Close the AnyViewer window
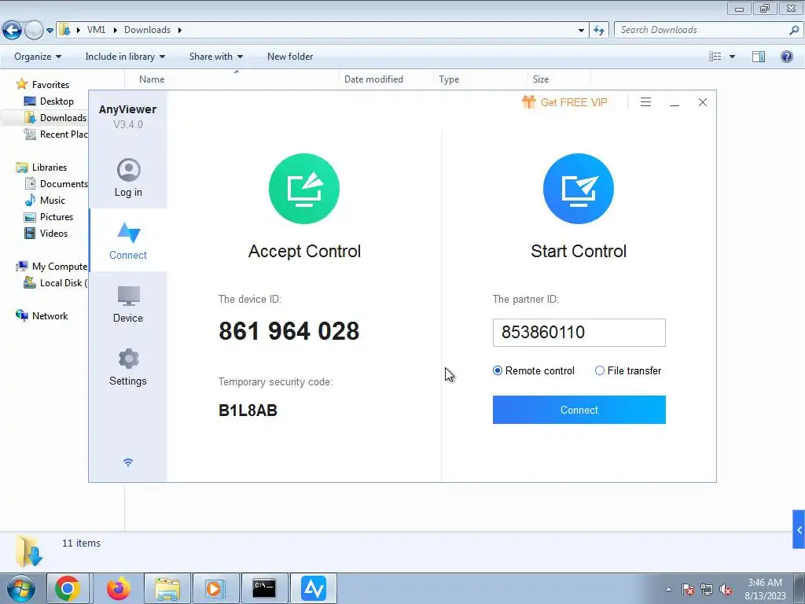The image size is (805, 604). pyautogui.click(x=703, y=102)
